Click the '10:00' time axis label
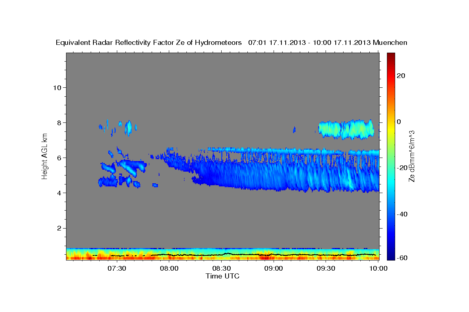Screen dimensions: 469x312 pos(378,268)
